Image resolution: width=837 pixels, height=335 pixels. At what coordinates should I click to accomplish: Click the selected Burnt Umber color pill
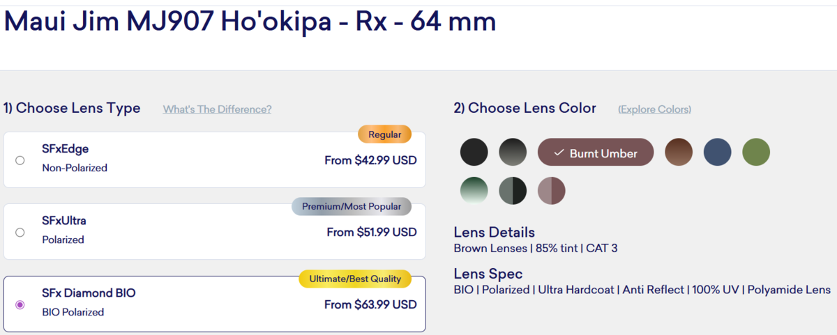(596, 153)
